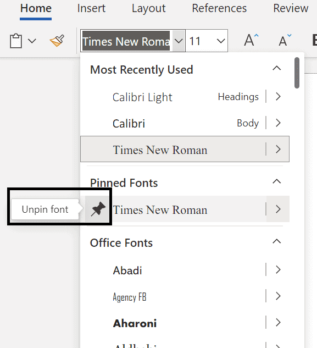
Task: Expand Abadi font variants arrow
Action: [x=278, y=270]
